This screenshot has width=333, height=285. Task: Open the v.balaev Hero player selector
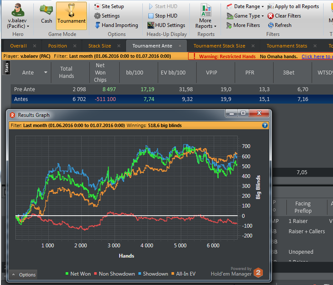click(x=18, y=16)
